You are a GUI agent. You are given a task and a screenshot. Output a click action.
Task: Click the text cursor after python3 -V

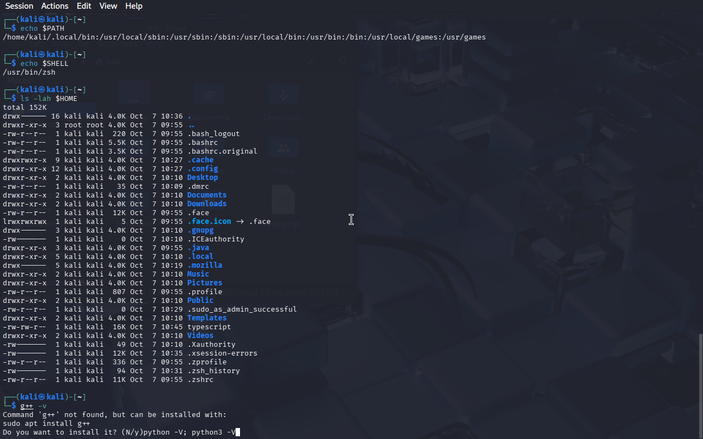(238, 432)
